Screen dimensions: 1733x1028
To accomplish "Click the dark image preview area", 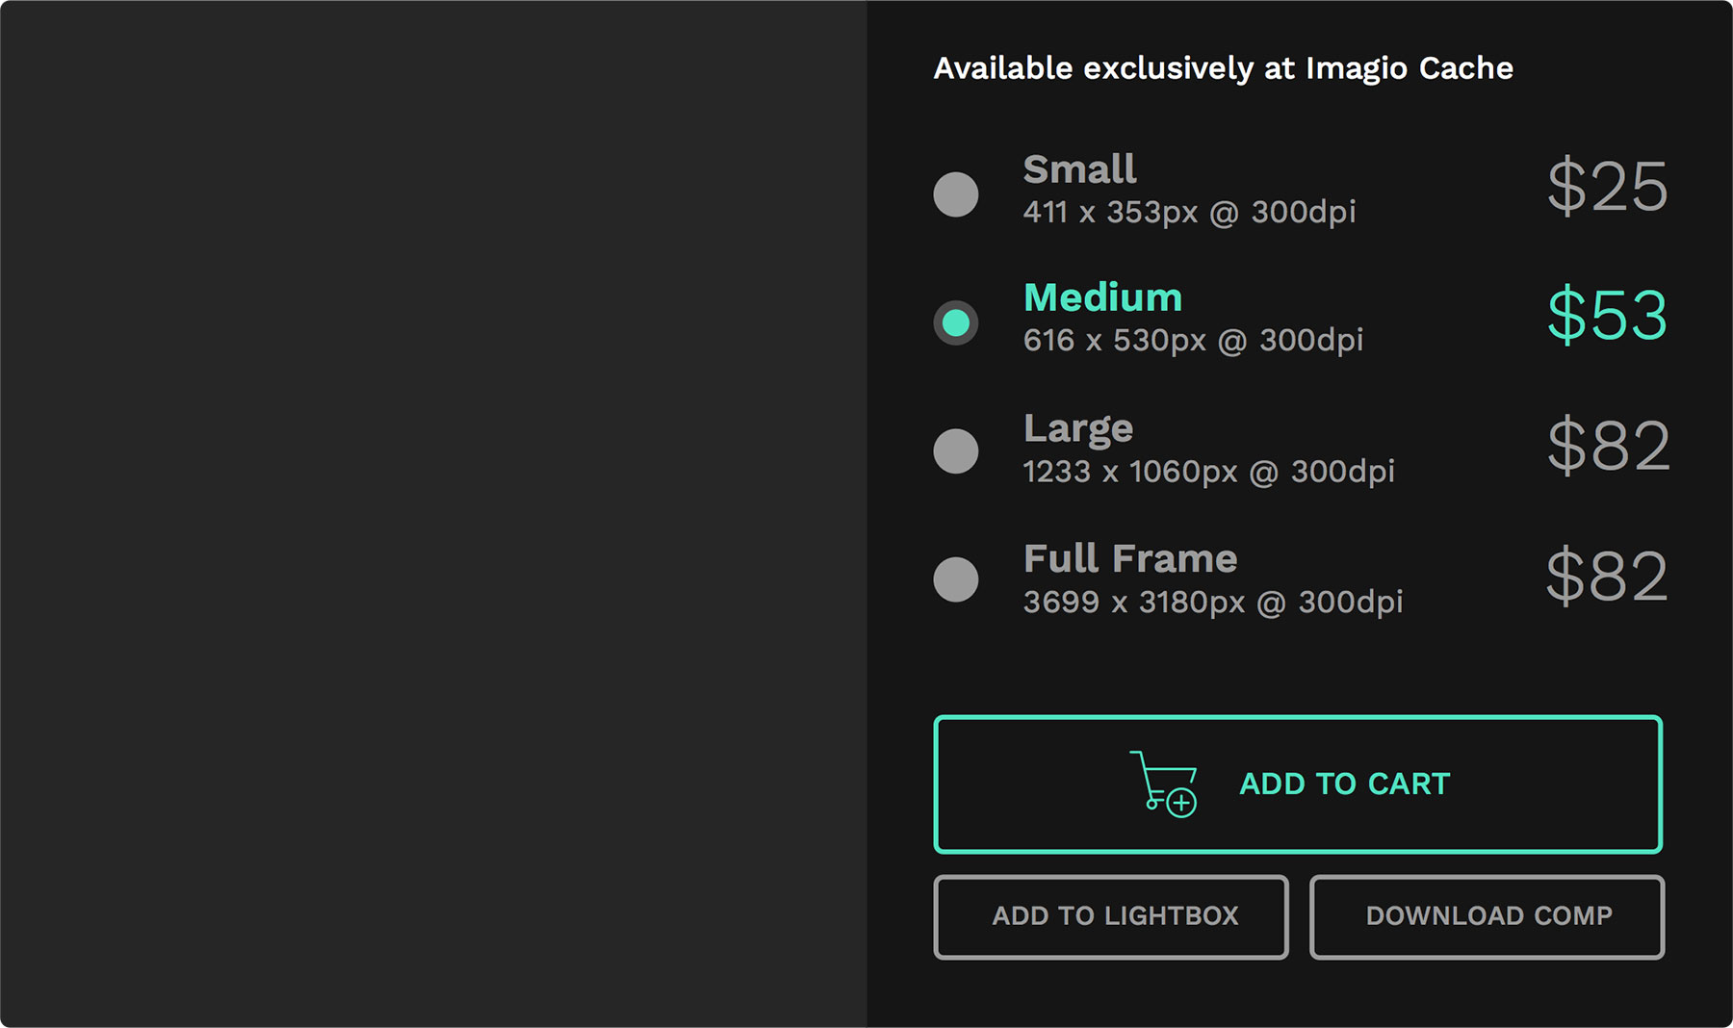I will point(433,514).
